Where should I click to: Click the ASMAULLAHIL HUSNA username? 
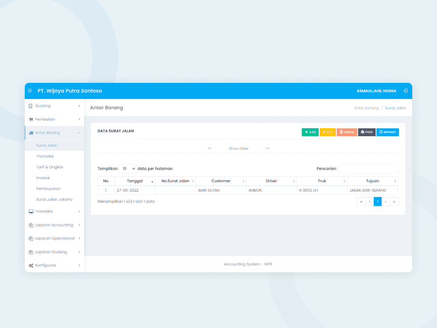pos(376,91)
